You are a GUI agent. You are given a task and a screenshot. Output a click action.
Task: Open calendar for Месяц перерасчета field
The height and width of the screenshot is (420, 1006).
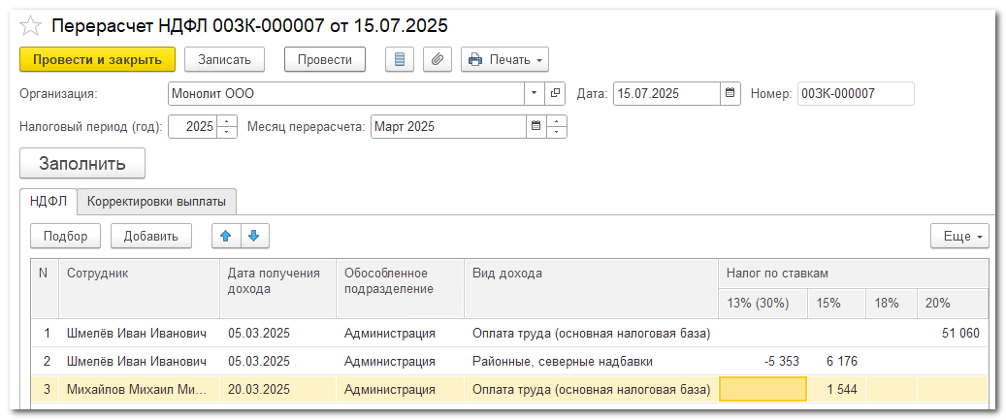coord(535,127)
